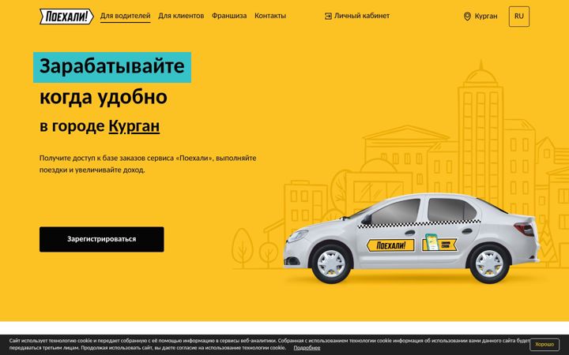Click the когда удобно heading text
Screen dimensions: 569x355
pyautogui.click(x=104, y=97)
